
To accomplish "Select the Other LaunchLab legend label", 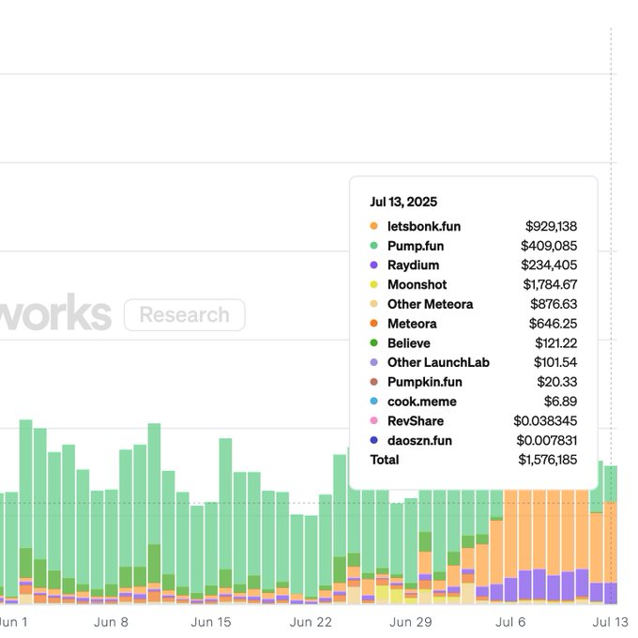I will pyautogui.click(x=438, y=362).
